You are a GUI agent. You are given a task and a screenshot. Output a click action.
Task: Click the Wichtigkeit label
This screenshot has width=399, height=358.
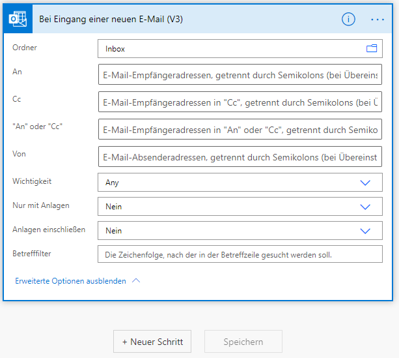click(32, 181)
